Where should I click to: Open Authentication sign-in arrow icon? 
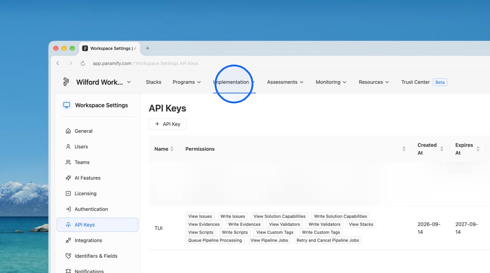68,209
